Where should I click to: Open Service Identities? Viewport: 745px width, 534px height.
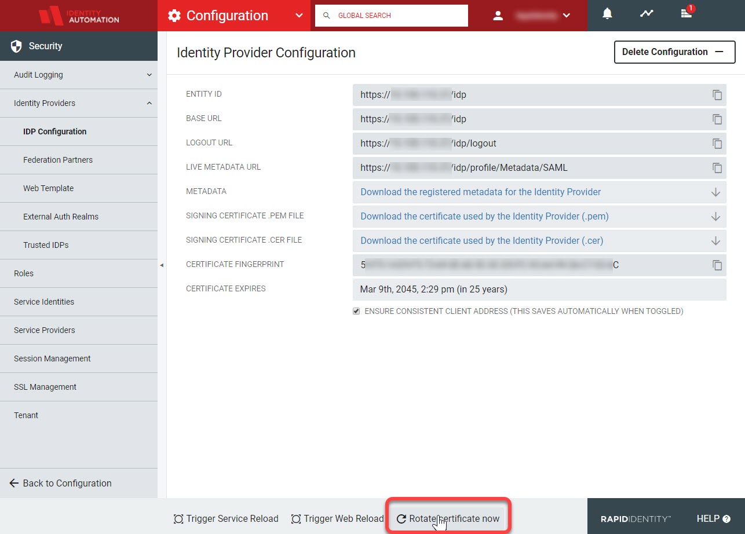pyautogui.click(x=79, y=302)
